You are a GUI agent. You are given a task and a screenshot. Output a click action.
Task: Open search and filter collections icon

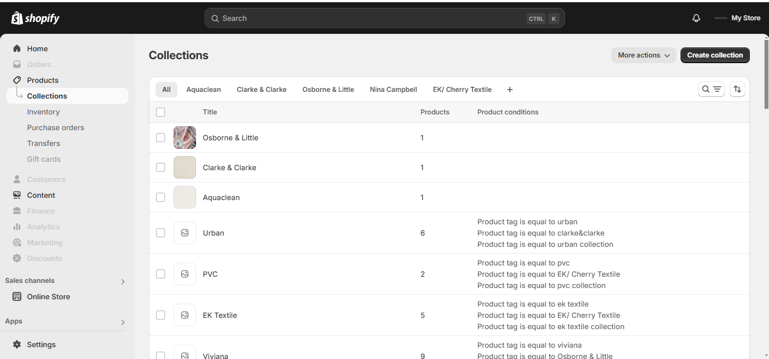711,89
